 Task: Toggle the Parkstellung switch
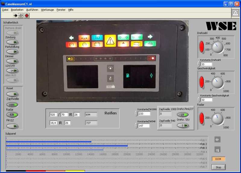(x=12, y=52)
